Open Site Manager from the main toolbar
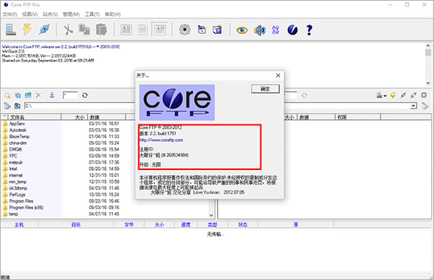The width and height of the screenshot is (434, 280). tap(11, 30)
